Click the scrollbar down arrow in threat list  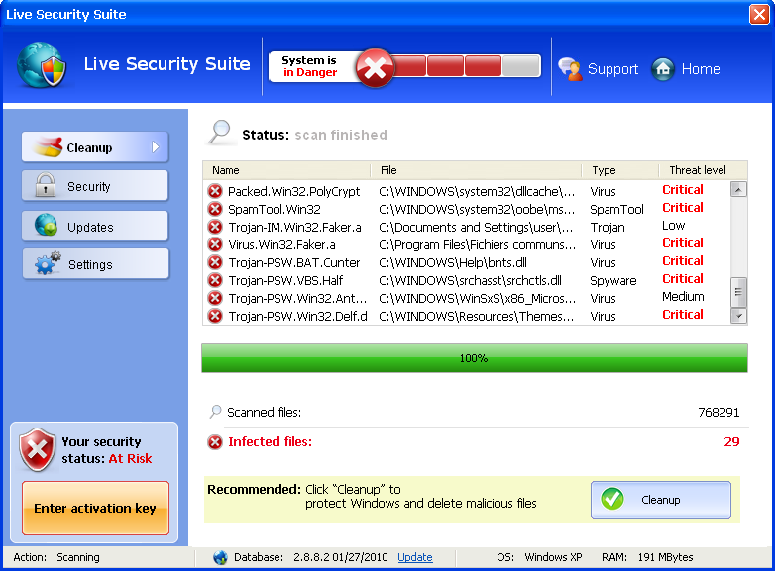tap(738, 316)
